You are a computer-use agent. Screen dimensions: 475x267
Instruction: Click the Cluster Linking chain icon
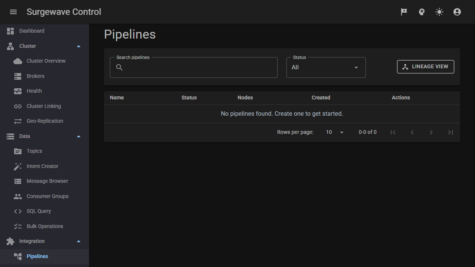click(18, 106)
